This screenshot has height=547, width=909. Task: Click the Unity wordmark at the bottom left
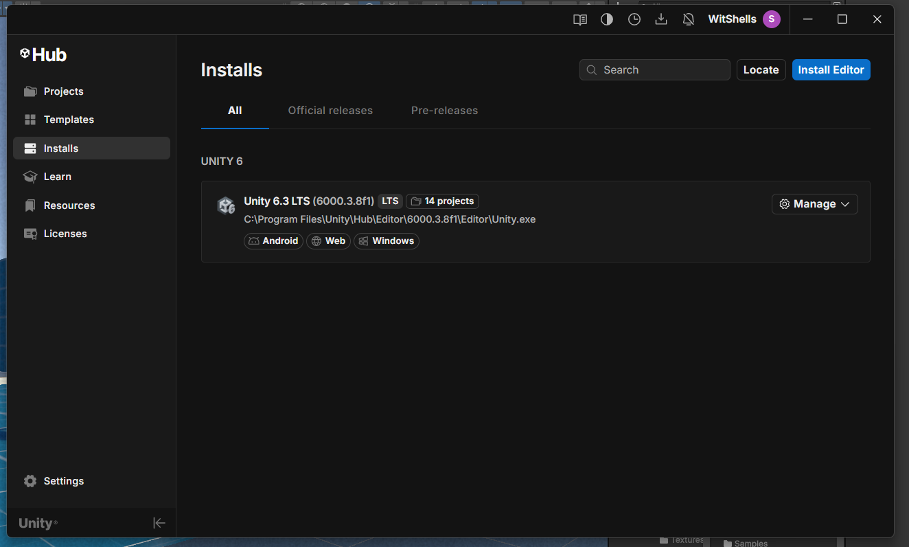tap(38, 523)
